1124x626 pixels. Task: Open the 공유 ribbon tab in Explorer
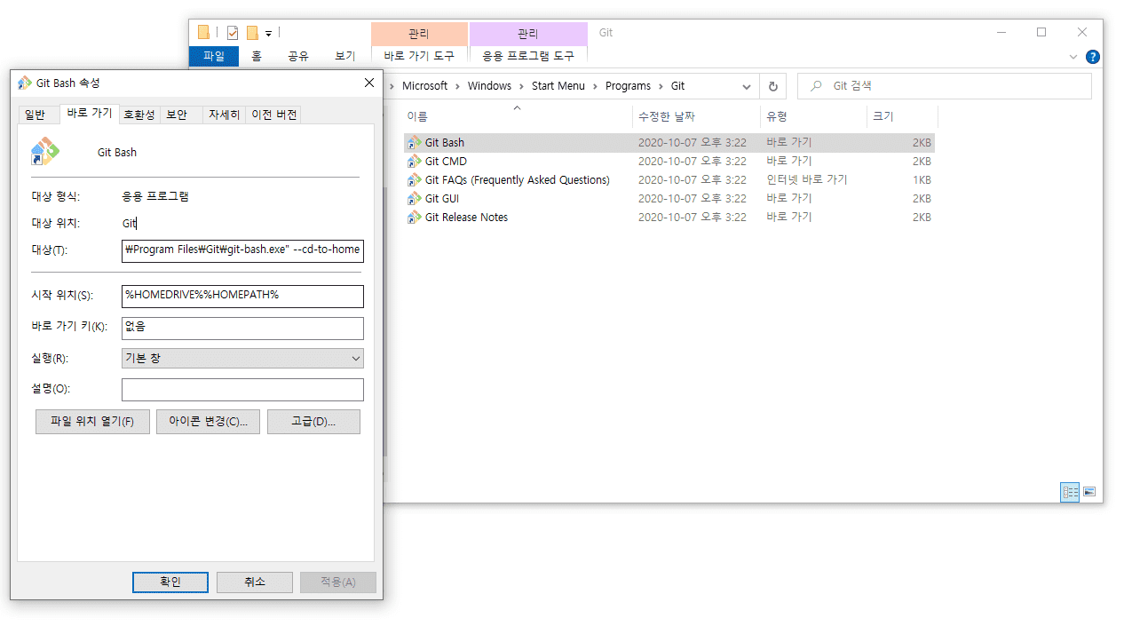[298, 56]
